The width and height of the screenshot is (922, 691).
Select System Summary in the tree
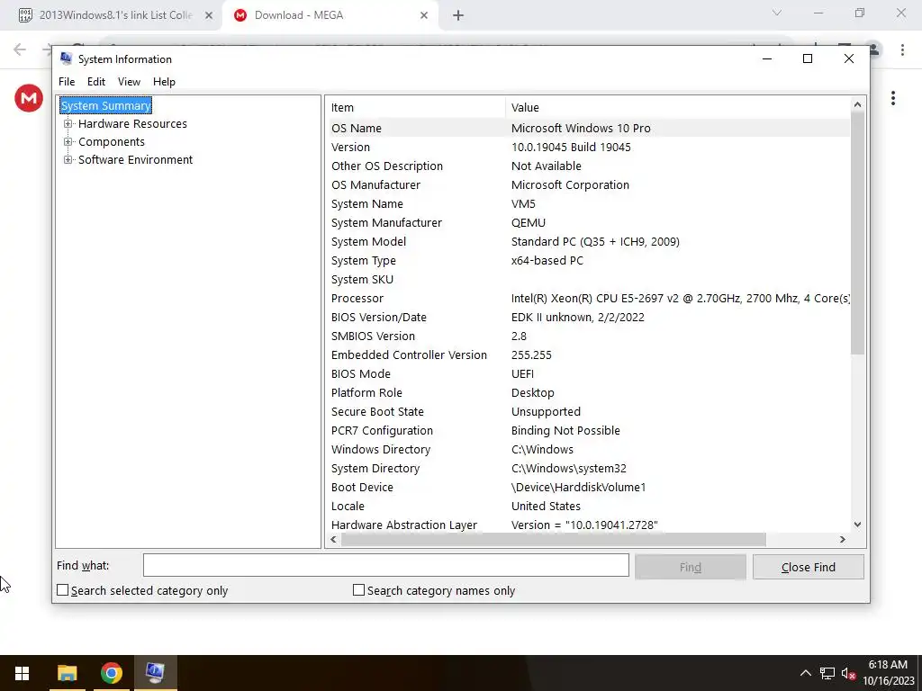coord(106,106)
